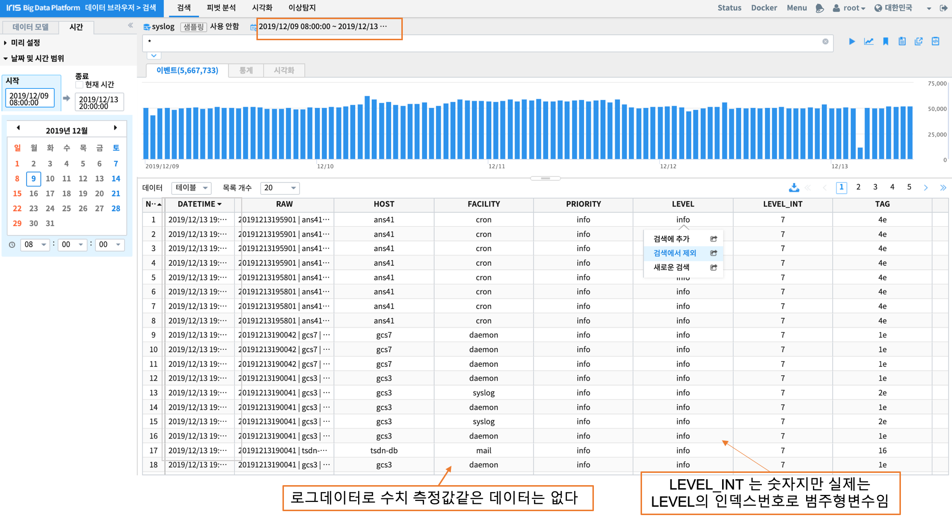The width and height of the screenshot is (952, 519).
Task: Open the notifications bell
Action: 819,8
